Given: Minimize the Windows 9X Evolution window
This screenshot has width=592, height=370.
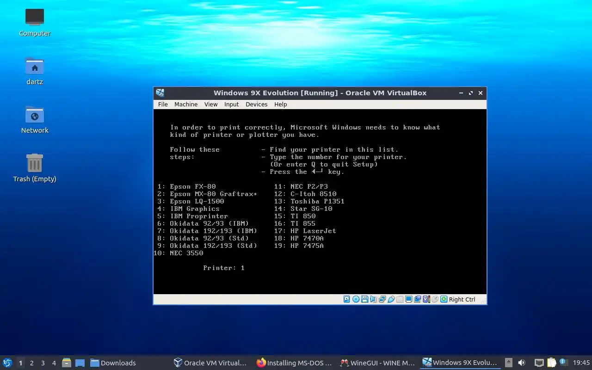Looking at the screenshot, I should click(x=461, y=93).
